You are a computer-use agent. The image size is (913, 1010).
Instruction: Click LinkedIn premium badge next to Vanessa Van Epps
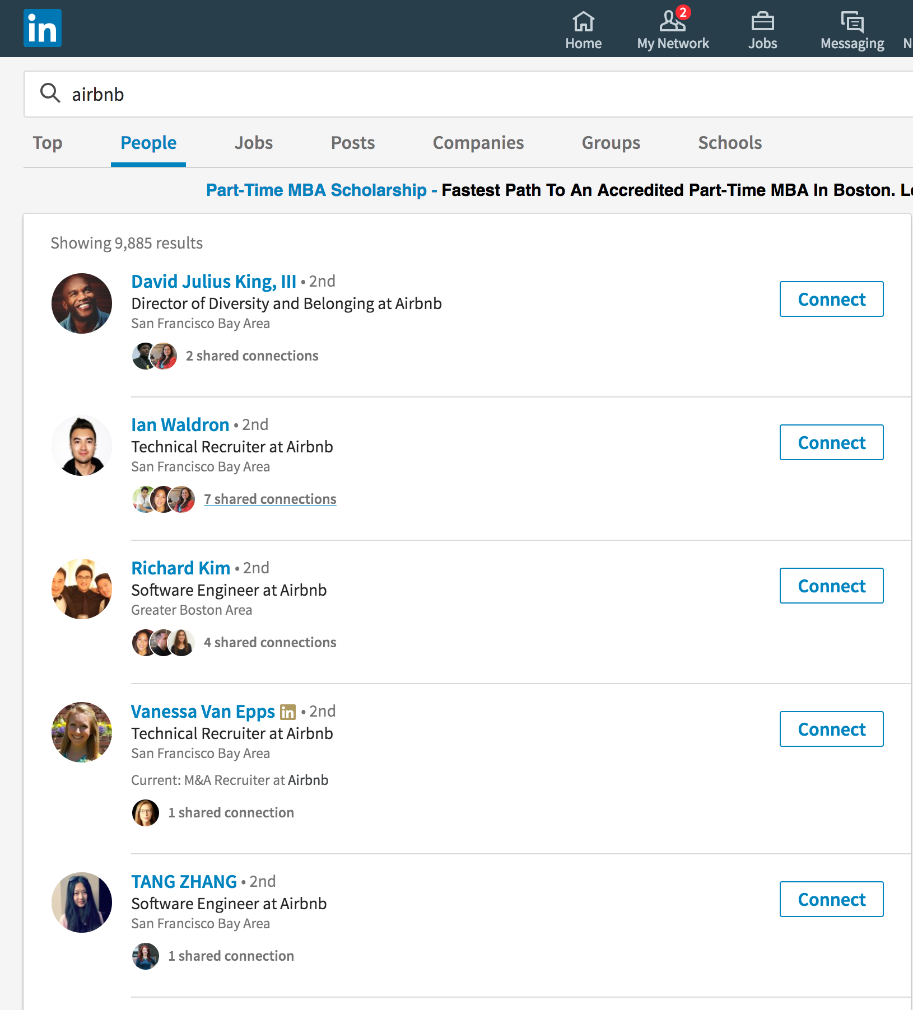[x=288, y=712]
